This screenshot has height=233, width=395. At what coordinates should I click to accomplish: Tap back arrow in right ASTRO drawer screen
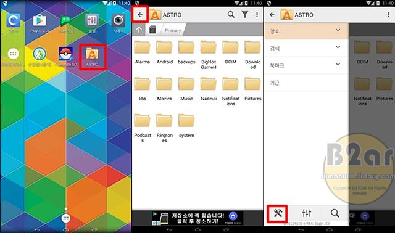tap(272, 15)
